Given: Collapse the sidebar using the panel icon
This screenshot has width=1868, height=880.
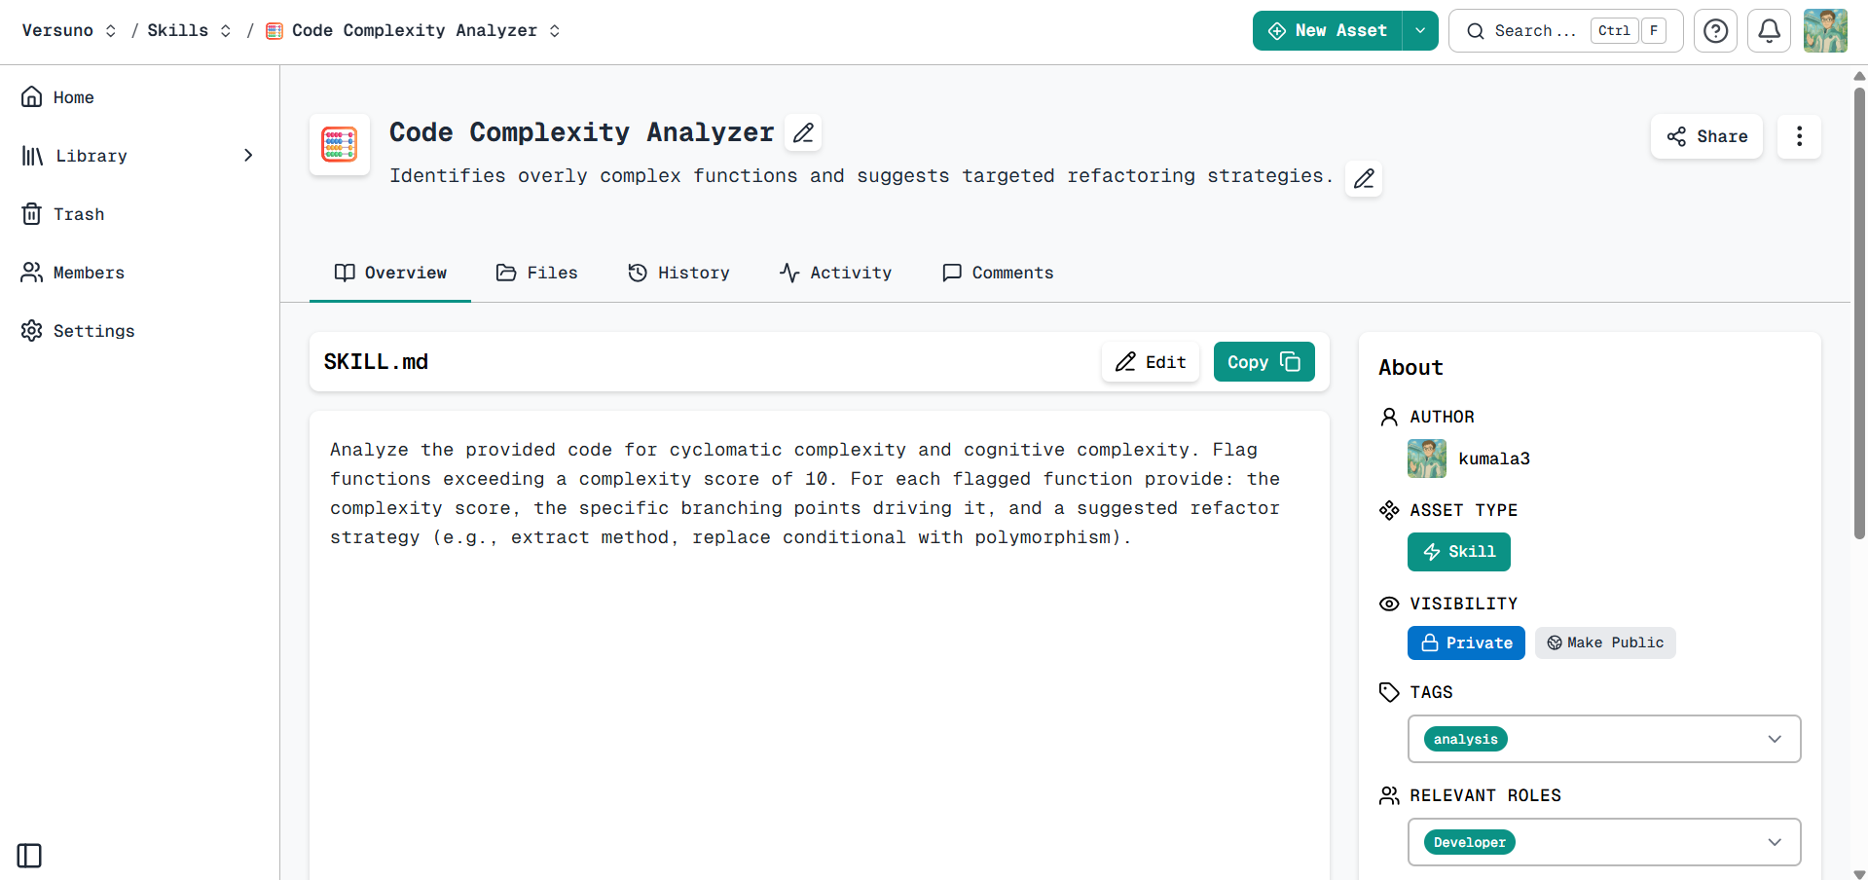Looking at the screenshot, I should 29,855.
